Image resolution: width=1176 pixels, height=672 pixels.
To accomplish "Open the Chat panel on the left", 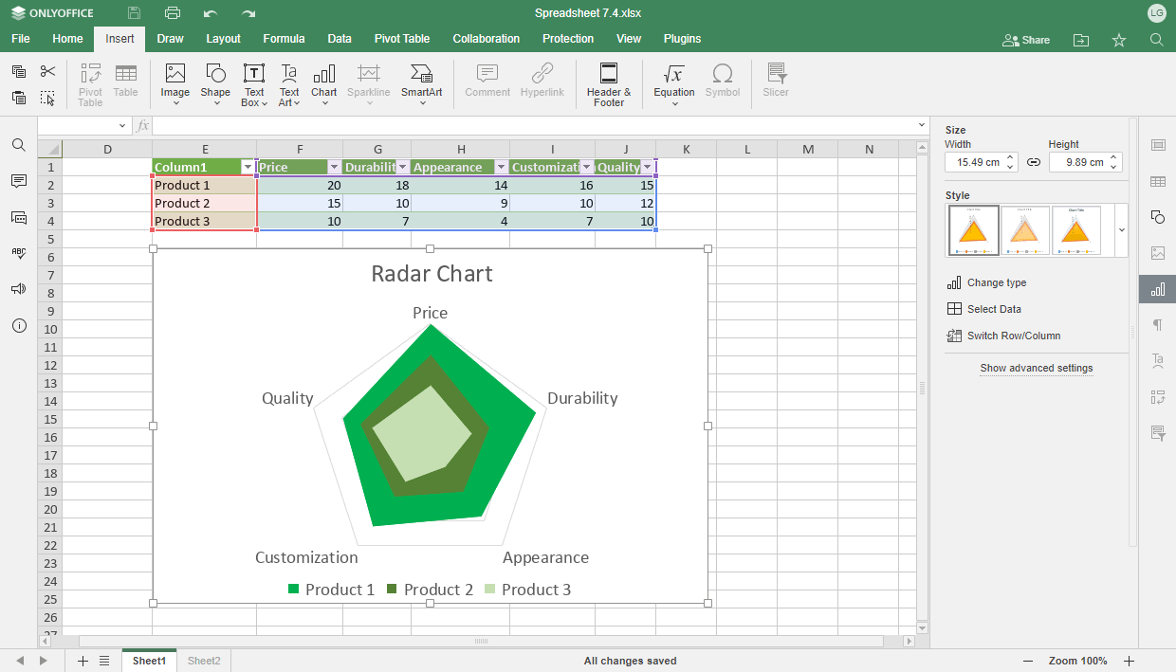I will [x=18, y=217].
